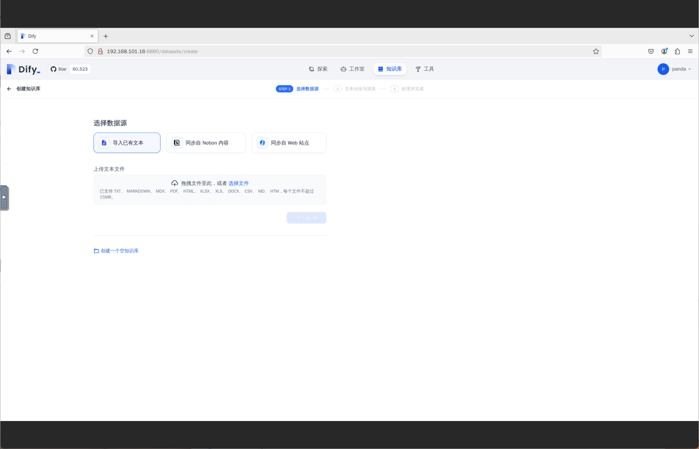Click the 创建知识库 title text
The image size is (699, 449).
tap(28, 89)
